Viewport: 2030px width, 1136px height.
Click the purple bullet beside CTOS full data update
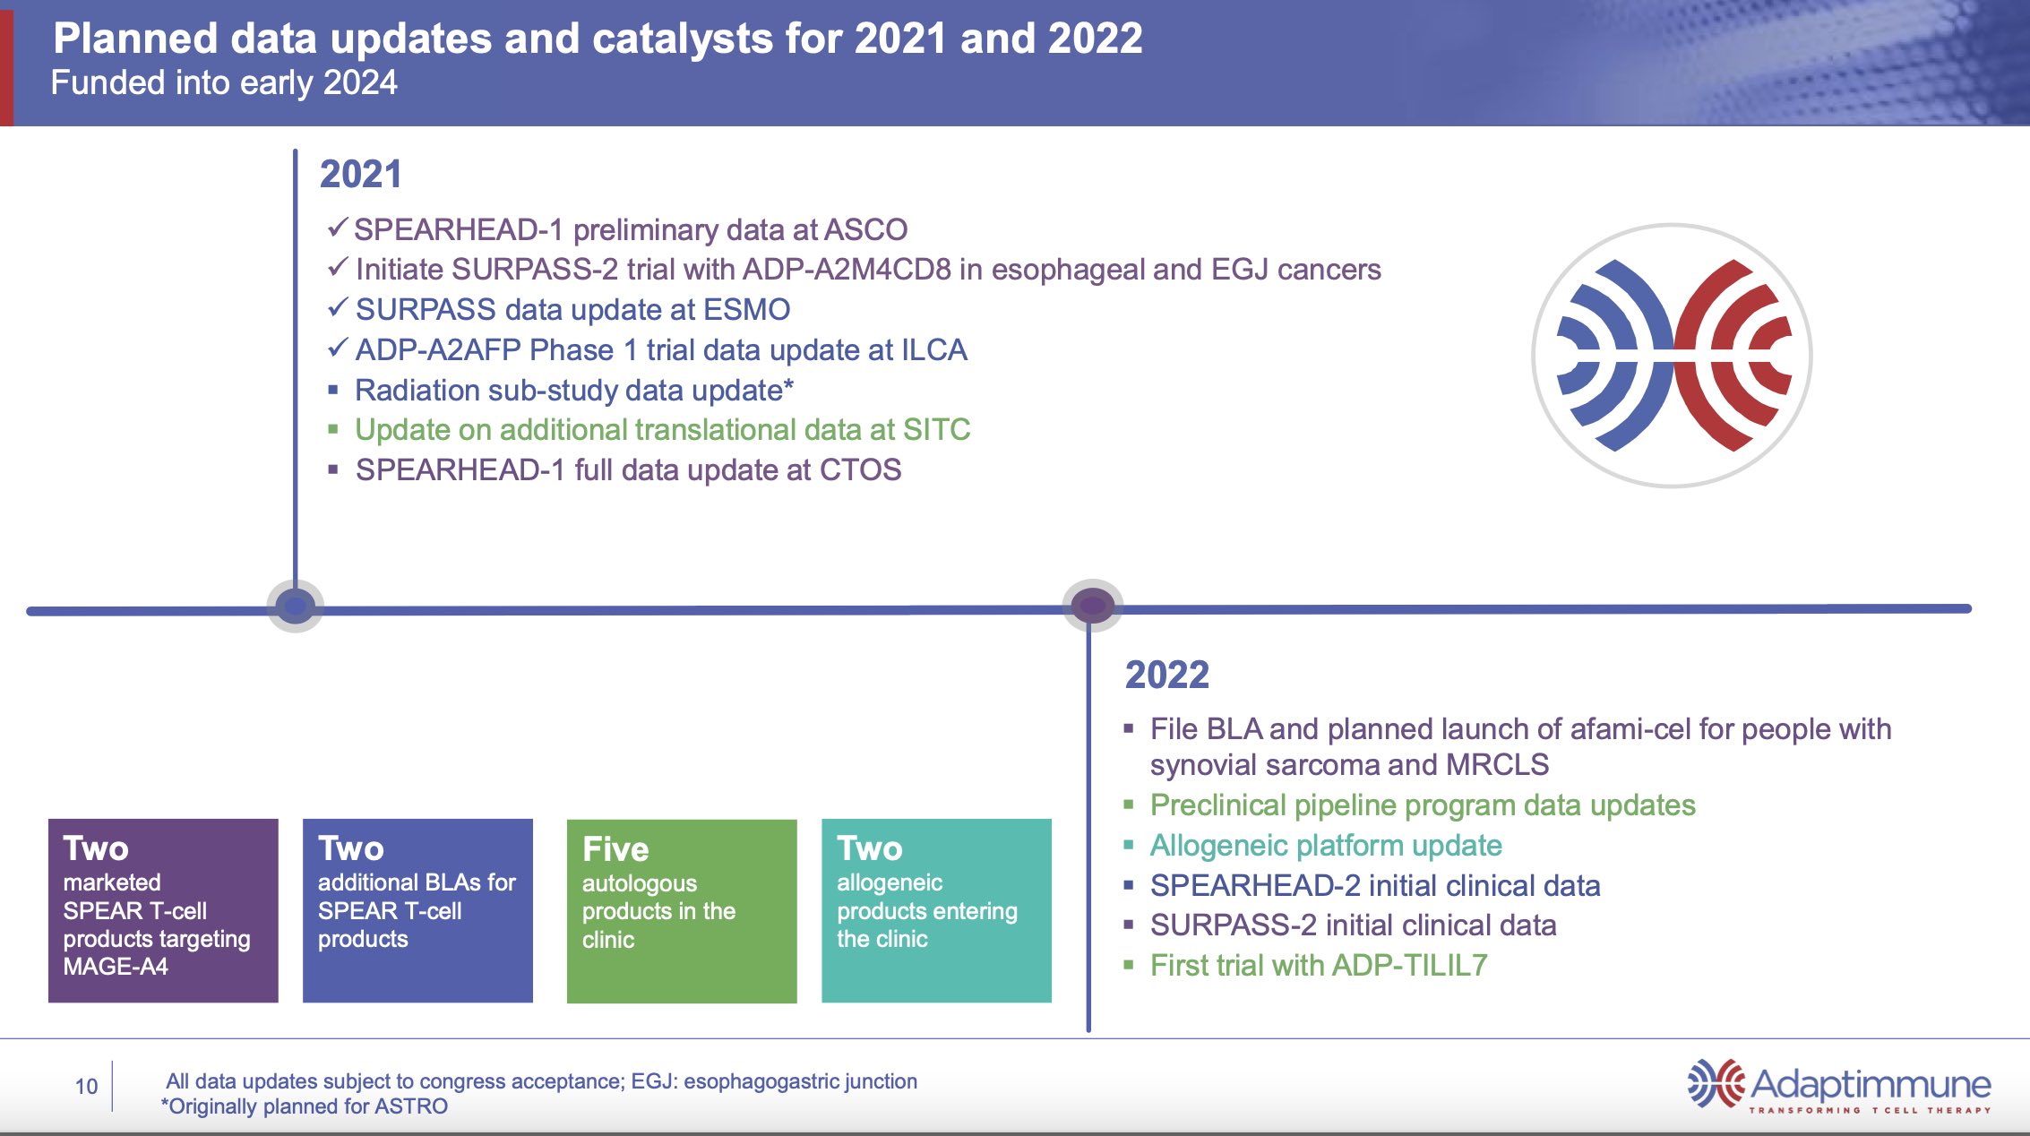pos(335,469)
